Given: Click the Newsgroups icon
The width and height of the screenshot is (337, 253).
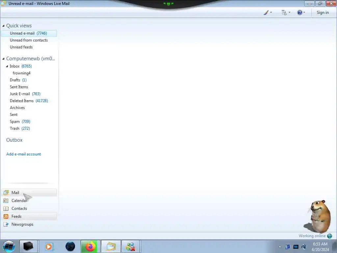Looking at the screenshot, I should click(6, 224).
